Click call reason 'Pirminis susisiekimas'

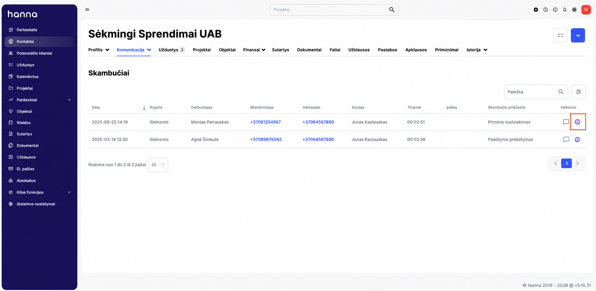509,122
